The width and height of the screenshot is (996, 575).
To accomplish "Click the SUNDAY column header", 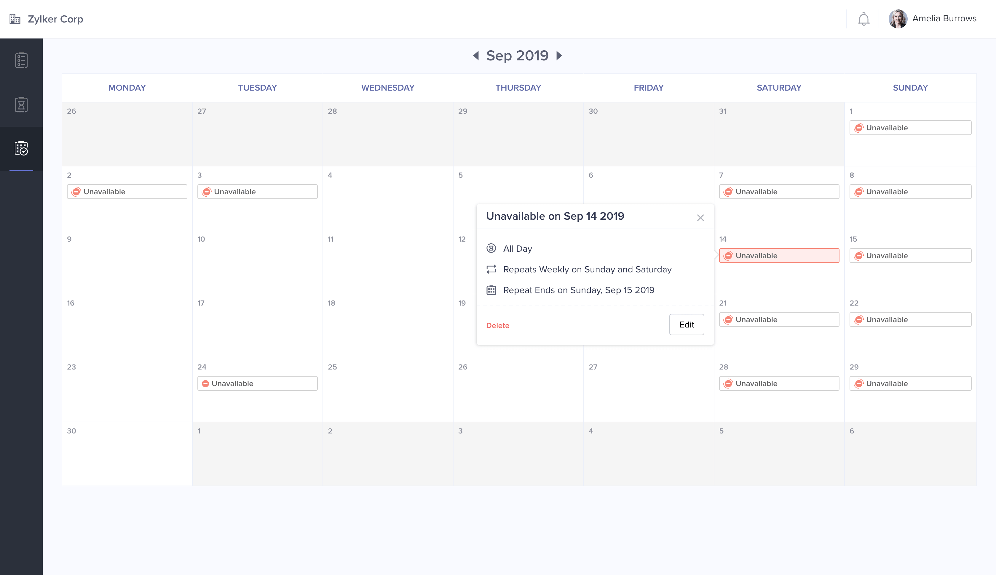I will (x=910, y=88).
